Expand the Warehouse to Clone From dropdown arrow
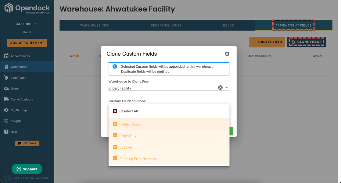The height and width of the screenshot is (183, 341). 227,88
